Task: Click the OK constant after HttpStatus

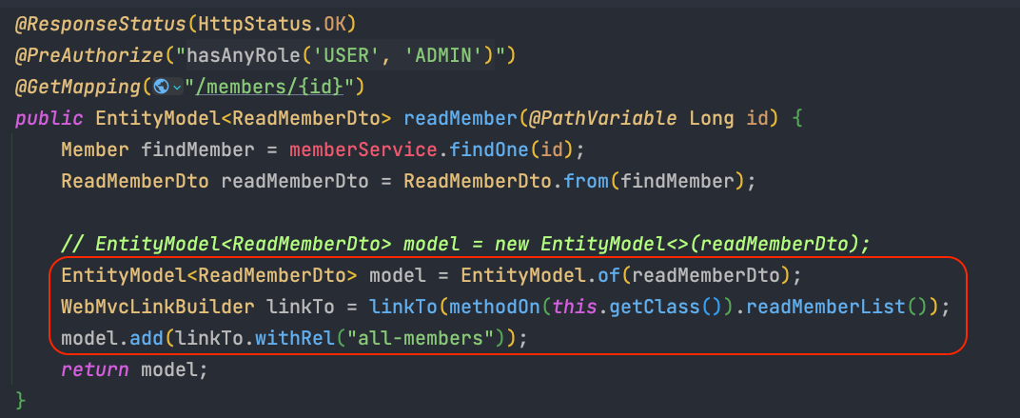Action: (x=334, y=24)
